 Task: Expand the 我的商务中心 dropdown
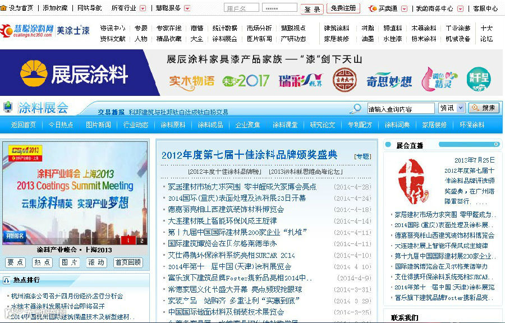click(461, 8)
